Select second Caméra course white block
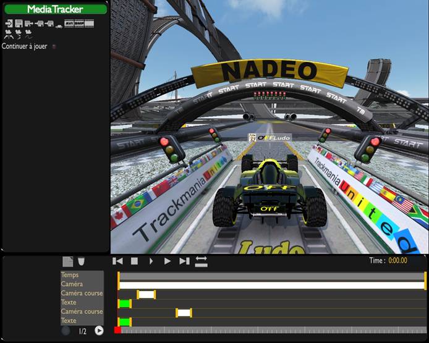Image resolution: width=429 pixels, height=343 pixels. (184, 313)
